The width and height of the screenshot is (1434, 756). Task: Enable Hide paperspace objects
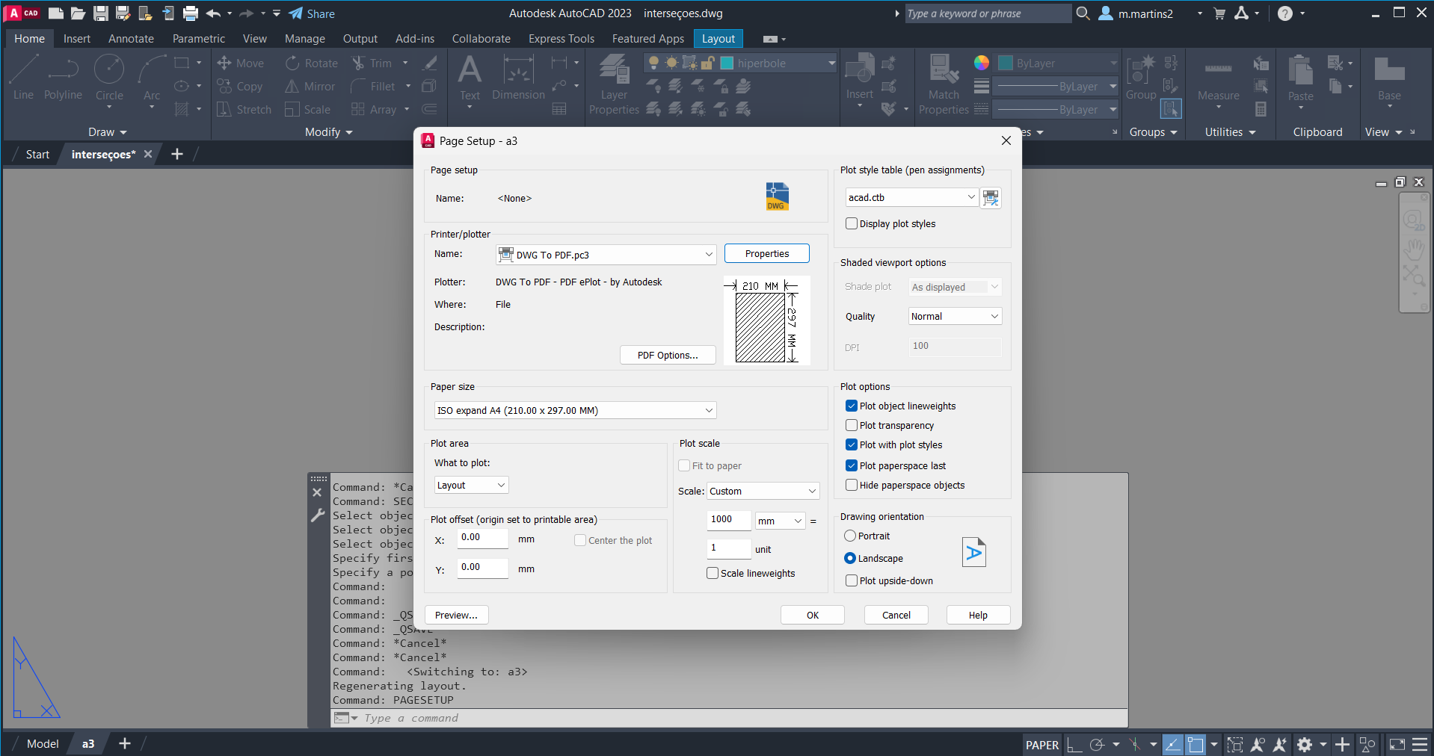coord(852,485)
